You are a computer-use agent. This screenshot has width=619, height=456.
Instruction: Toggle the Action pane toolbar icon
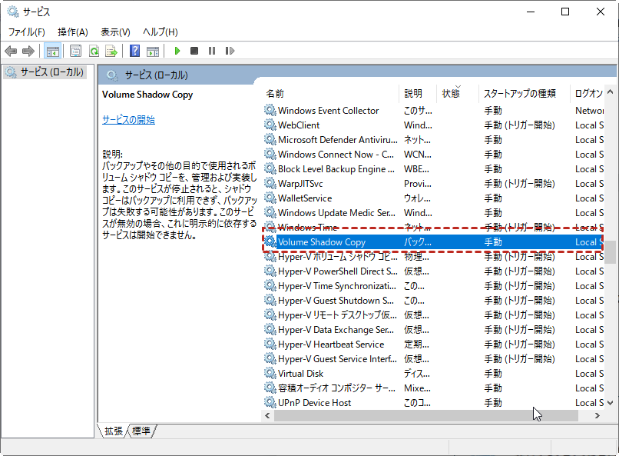tap(153, 51)
